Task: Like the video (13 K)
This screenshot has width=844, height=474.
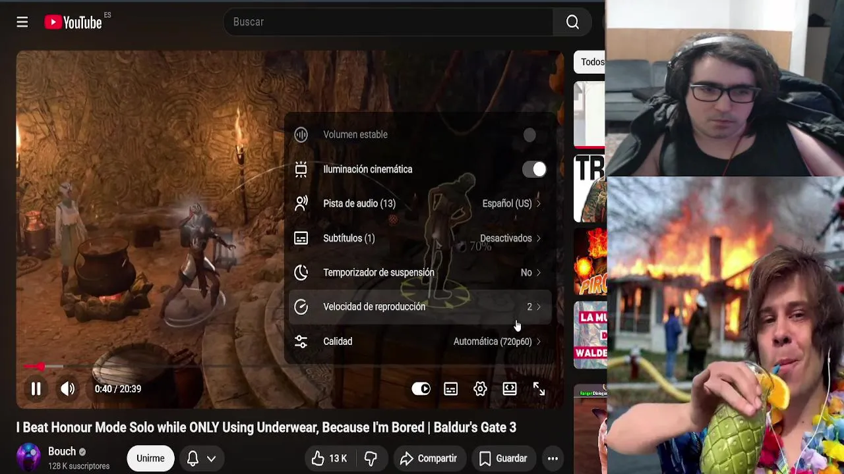Action: (x=330, y=458)
